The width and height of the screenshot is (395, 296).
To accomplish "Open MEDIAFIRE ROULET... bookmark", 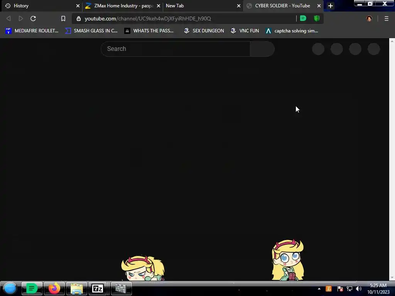I will [x=32, y=31].
